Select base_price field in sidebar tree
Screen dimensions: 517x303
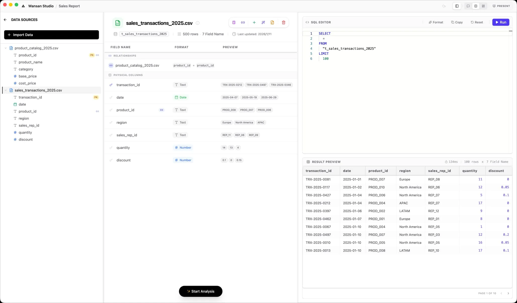28,76
